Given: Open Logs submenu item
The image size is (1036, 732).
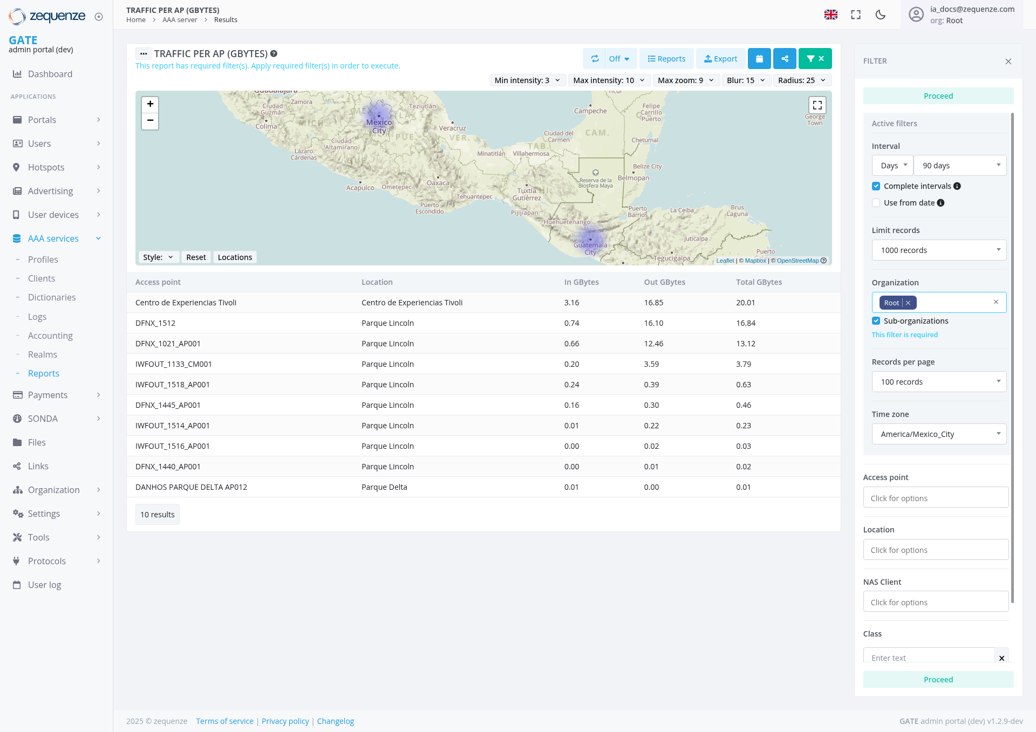Looking at the screenshot, I should click(37, 317).
